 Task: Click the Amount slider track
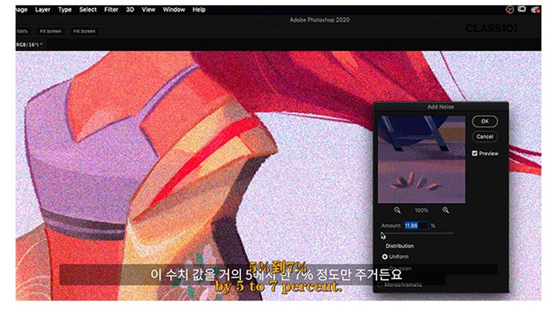pyautogui.click(x=416, y=233)
